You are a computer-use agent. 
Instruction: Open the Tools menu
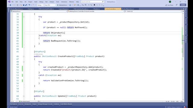58,2
